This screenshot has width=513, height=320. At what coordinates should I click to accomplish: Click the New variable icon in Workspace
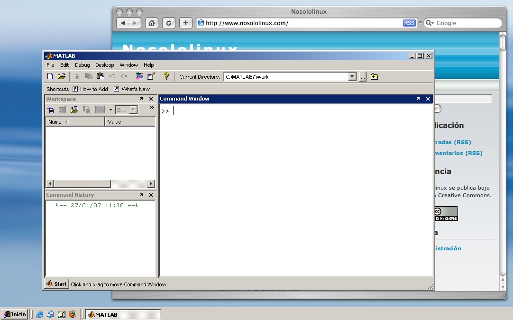51,110
